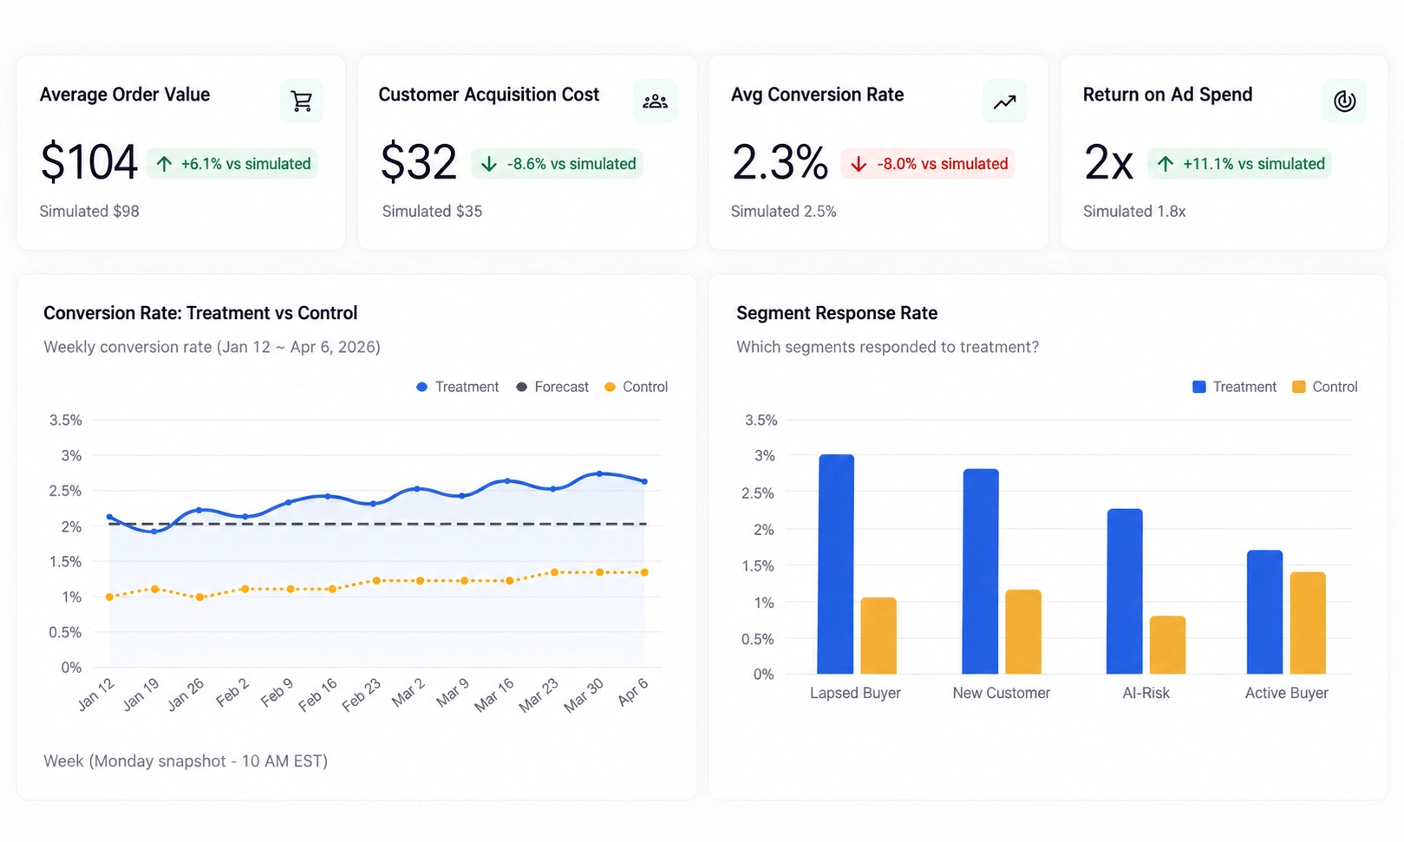Image resolution: width=1404 pixels, height=842 pixels.
Task: Click the "$32" acquisition cost value
Action: pyautogui.click(x=419, y=163)
